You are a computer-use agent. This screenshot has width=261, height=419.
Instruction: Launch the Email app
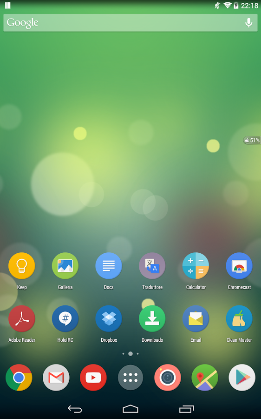click(x=196, y=318)
